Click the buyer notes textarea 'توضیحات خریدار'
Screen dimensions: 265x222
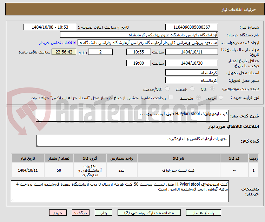point(120,191)
